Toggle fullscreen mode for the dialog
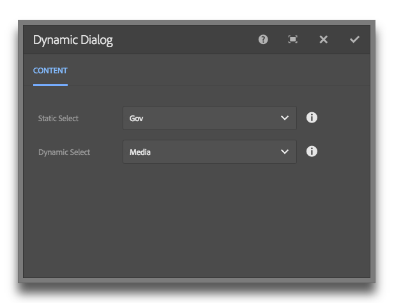The height and width of the screenshot is (303, 394). click(292, 40)
